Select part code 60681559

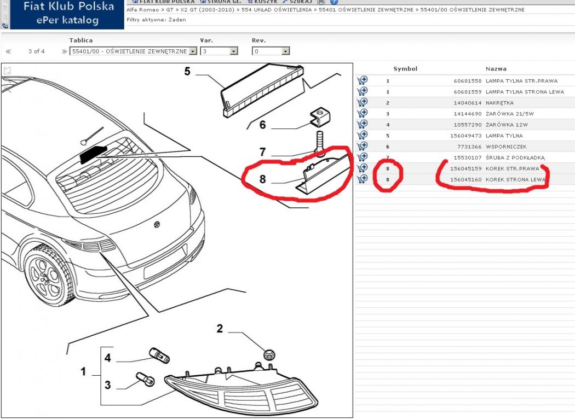pos(468,92)
